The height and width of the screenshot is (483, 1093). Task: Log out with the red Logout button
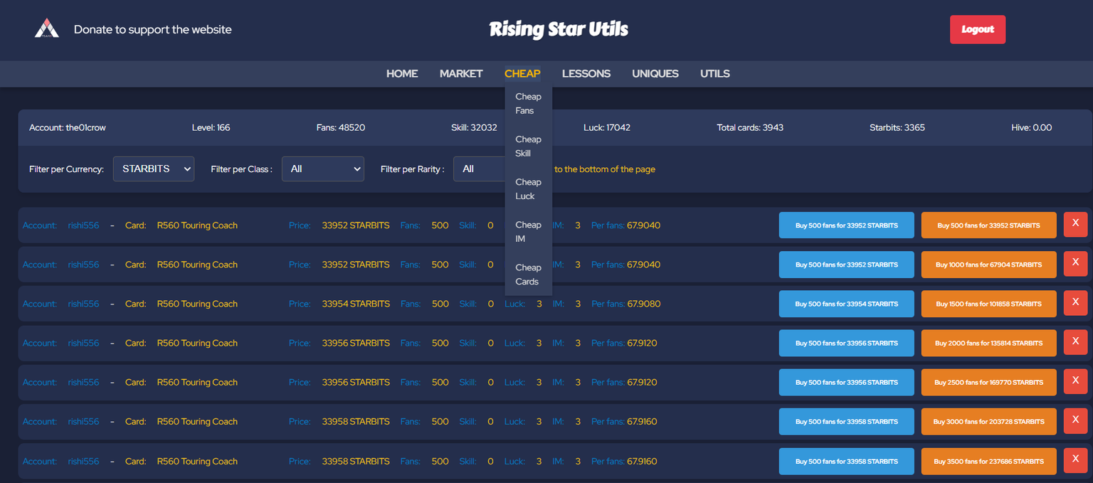tap(978, 29)
